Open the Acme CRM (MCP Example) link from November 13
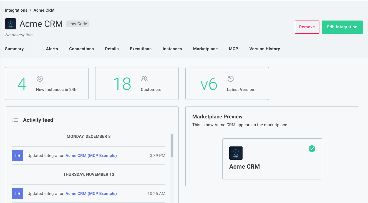 tap(91, 194)
